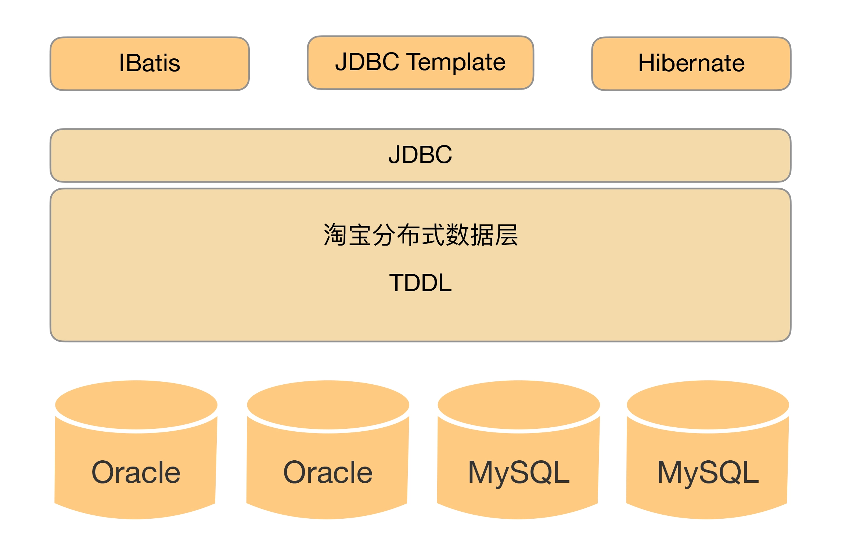This screenshot has width=849, height=551.
Task: Select the JDBC Template box
Action: pyautogui.click(x=420, y=62)
